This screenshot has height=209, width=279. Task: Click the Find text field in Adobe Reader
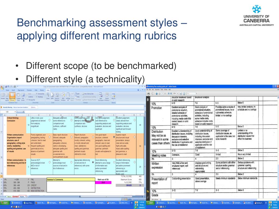tap(191, 94)
